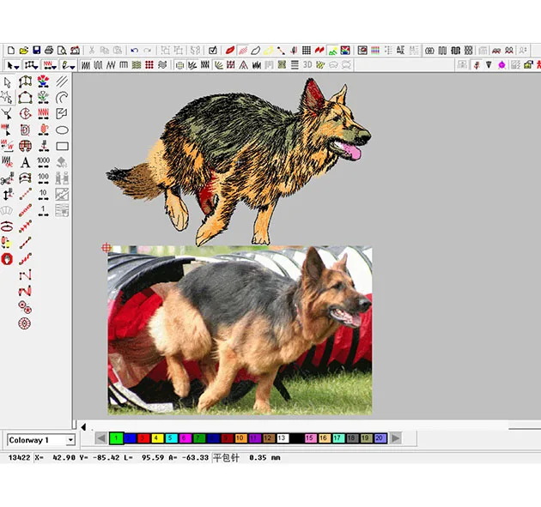541x507 pixels.
Task: Select green color swatch number 1
Action: click(116, 438)
